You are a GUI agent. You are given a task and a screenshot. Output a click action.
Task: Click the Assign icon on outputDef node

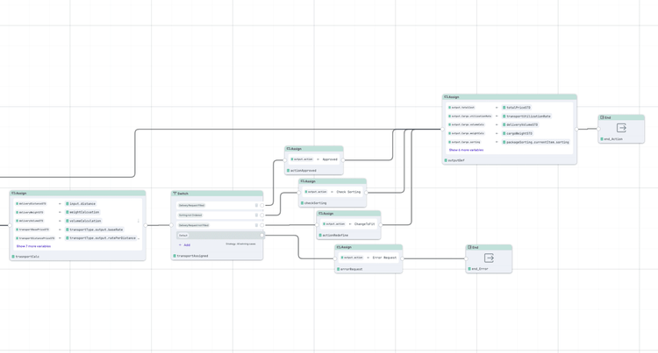click(x=446, y=97)
